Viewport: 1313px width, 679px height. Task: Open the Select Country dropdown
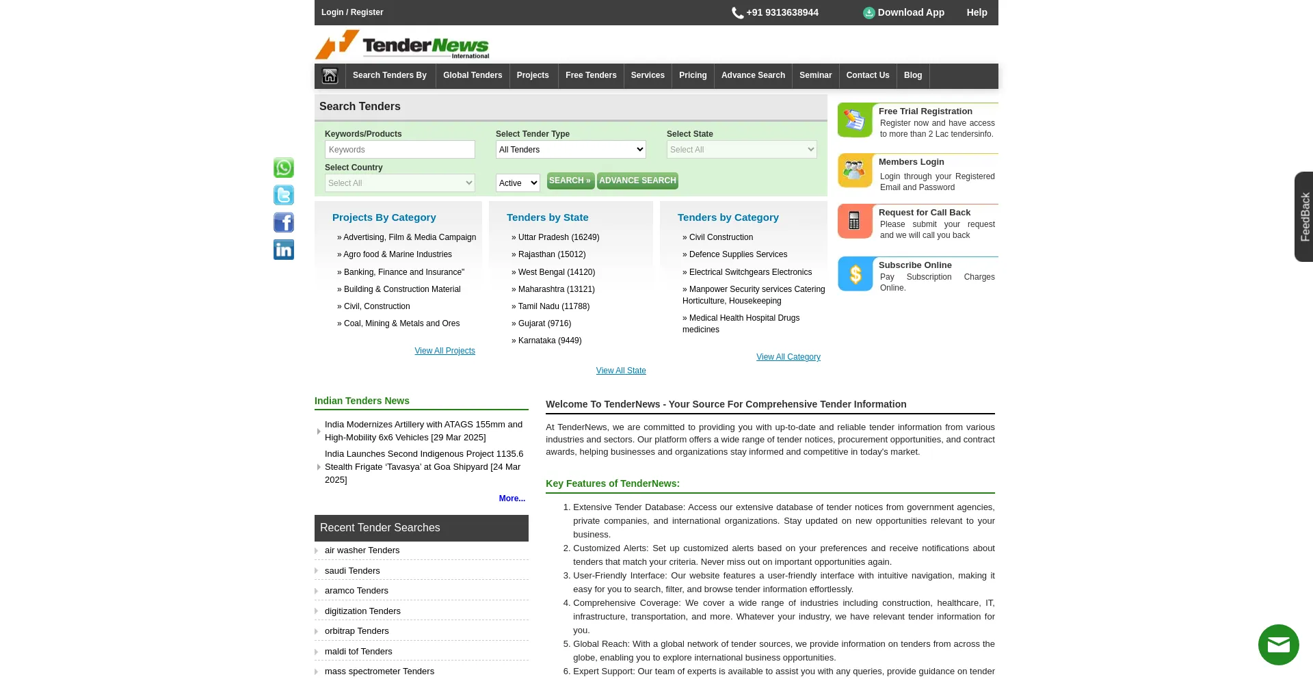[400, 183]
